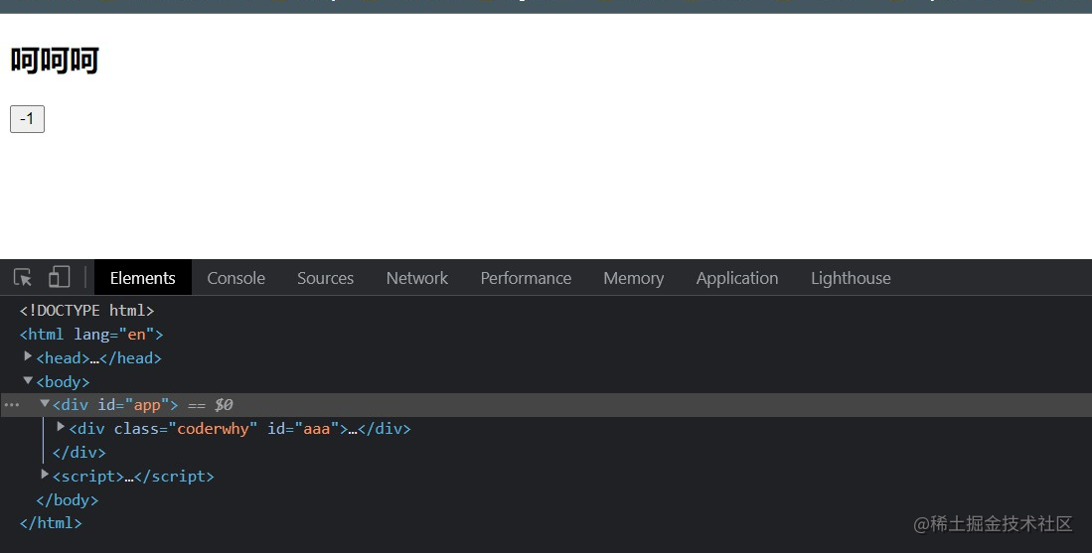Select the html lang="en" line
Image resolution: width=1092 pixels, height=553 pixels.
(91, 335)
